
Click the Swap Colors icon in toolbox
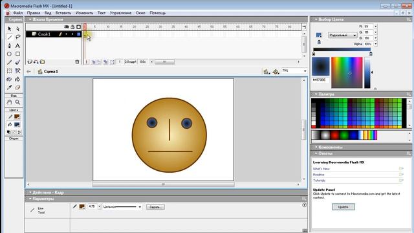click(x=19, y=132)
